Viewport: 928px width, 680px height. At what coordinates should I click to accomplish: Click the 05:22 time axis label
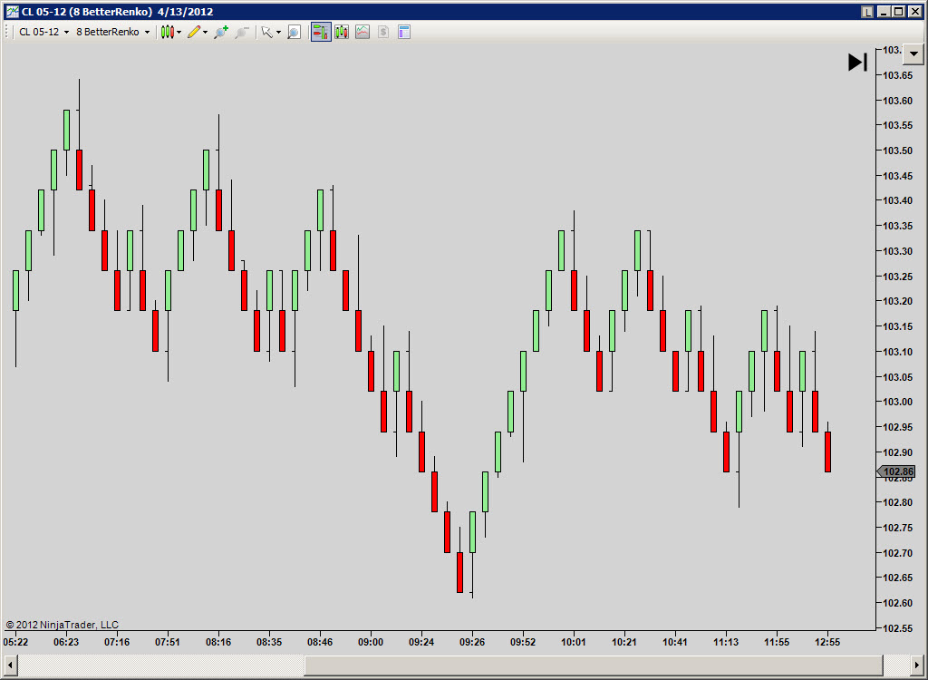tap(15, 642)
